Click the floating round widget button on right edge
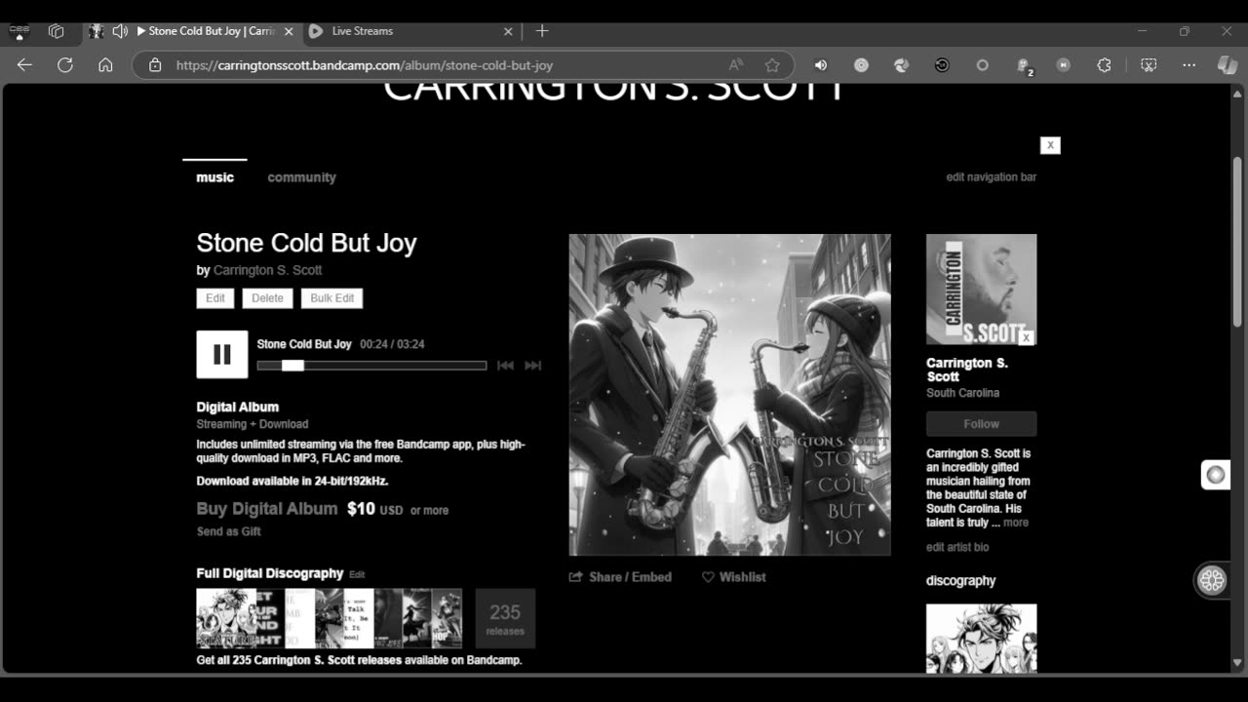Image resolution: width=1248 pixels, height=702 pixels. 1215,475
